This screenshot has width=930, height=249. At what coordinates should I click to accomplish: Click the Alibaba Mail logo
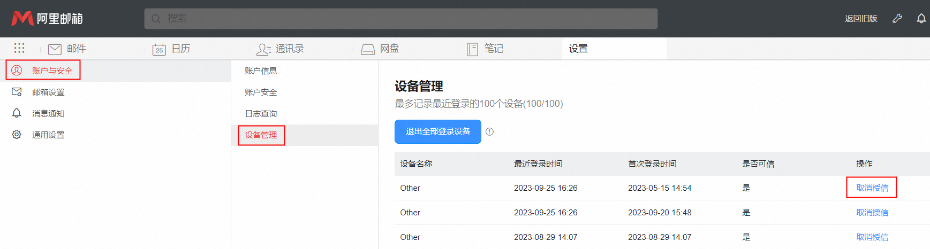(47, 19)
